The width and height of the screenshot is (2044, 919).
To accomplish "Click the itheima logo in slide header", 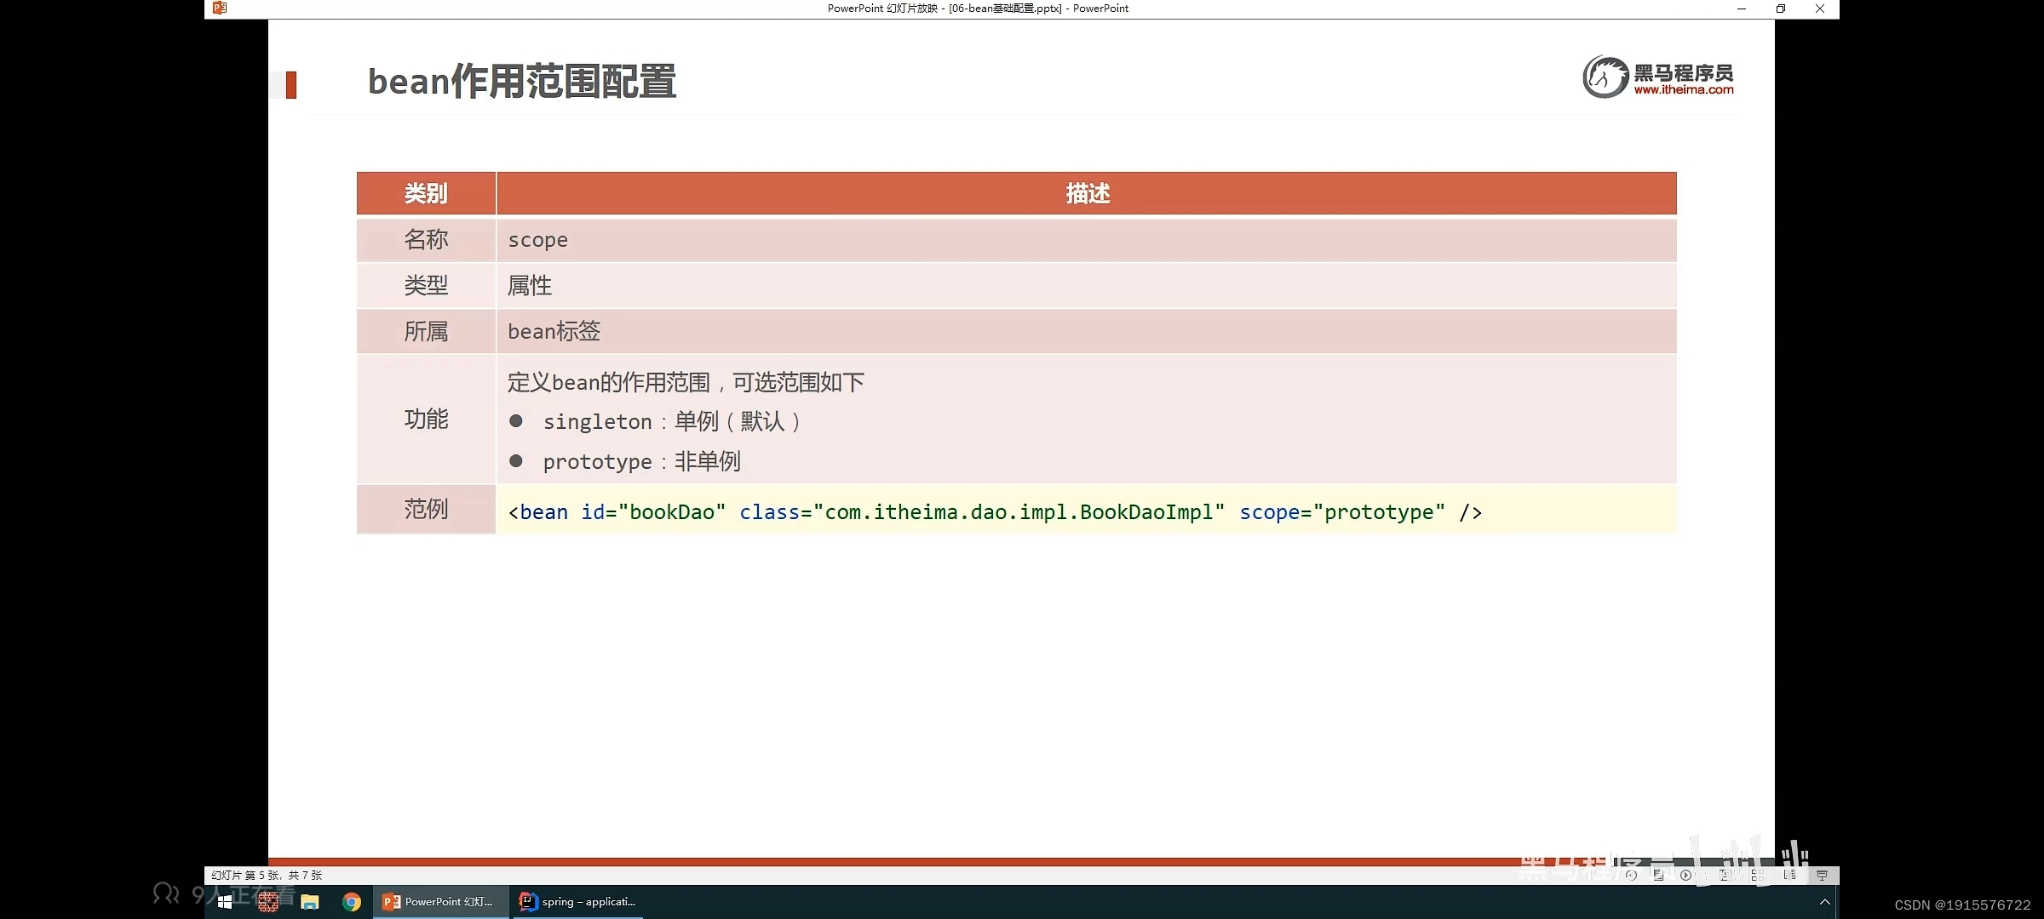I will click(x=1657, y=77).
